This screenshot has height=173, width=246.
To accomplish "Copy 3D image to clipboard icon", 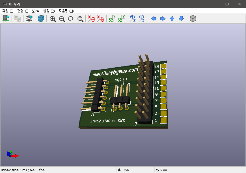I will click(x=17, y=19).
